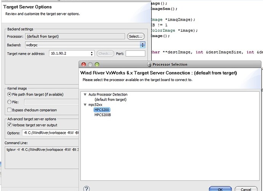The height and width of the screenshot is (191, 263).
Task: Click OK in Processor Selection dialog
Action: coord(220,189)
